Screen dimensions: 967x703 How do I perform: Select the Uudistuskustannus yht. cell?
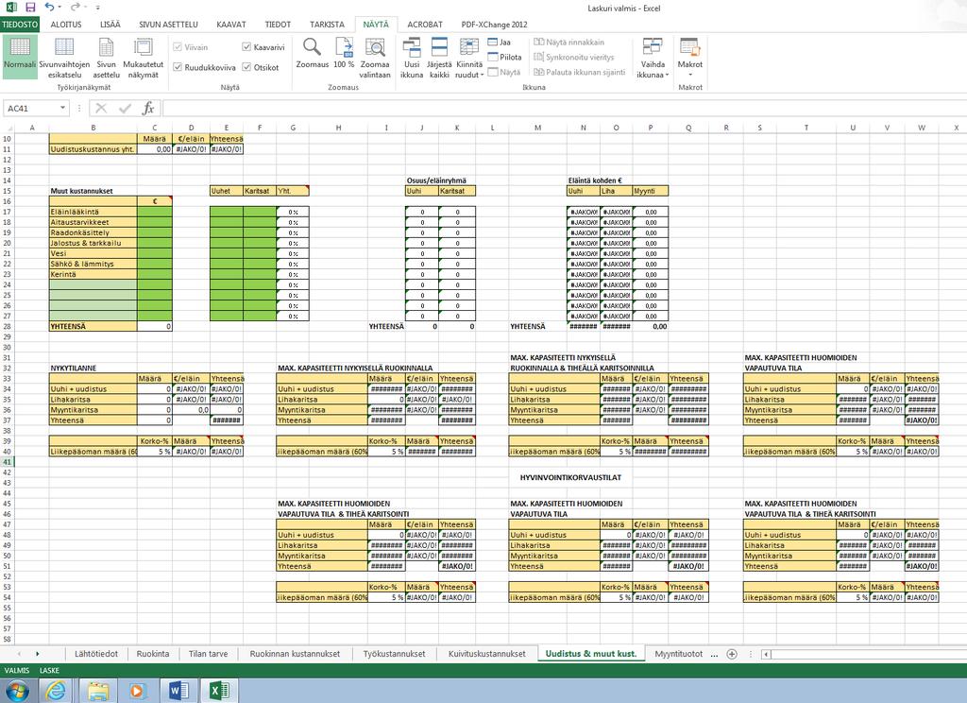pyautogui.click(x=93, y=149)
